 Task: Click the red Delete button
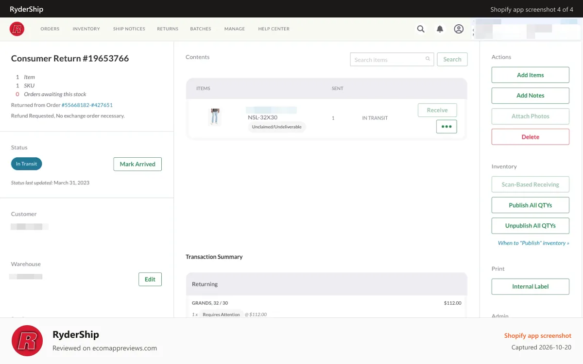click(531, 137)
